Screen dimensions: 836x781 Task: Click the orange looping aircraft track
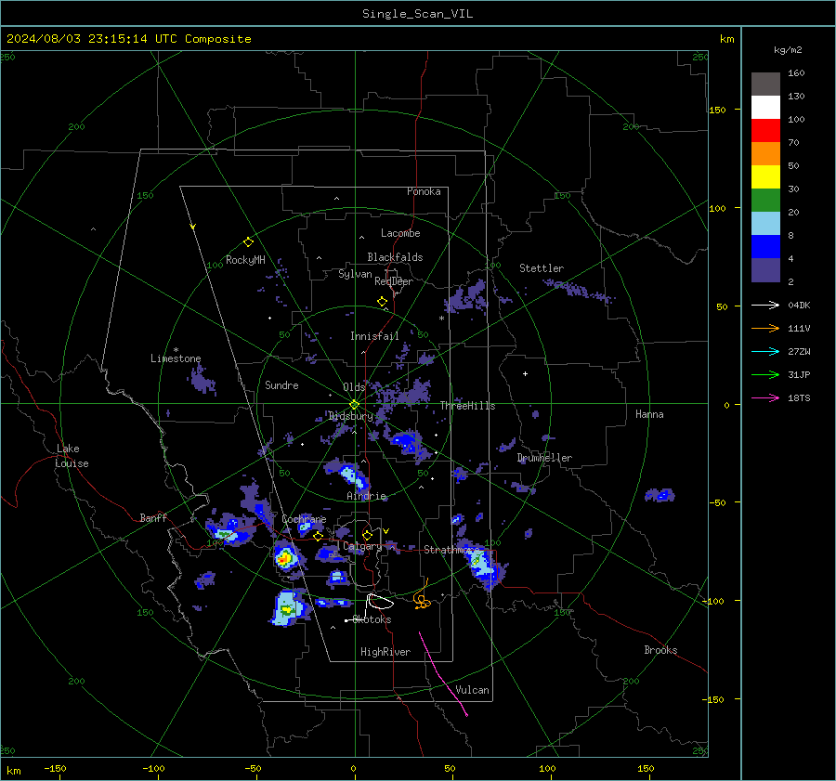coord(422,599)
